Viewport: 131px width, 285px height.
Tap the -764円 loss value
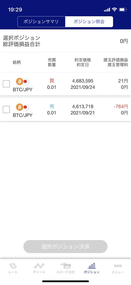(121, 107)
